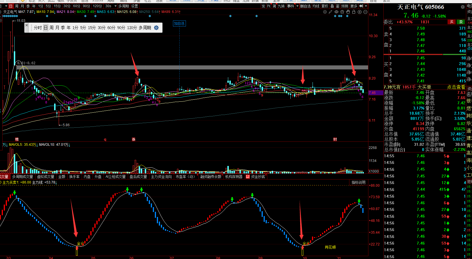Click the 财 marker on chart bottom
Viewport: 472px width, 259px height.
tap(335, 139)
